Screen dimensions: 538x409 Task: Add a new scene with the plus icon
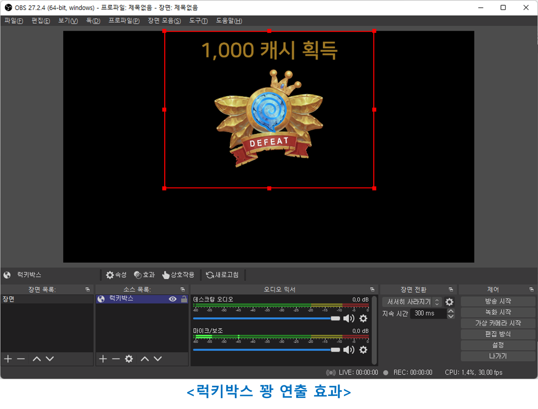(8, 359)
